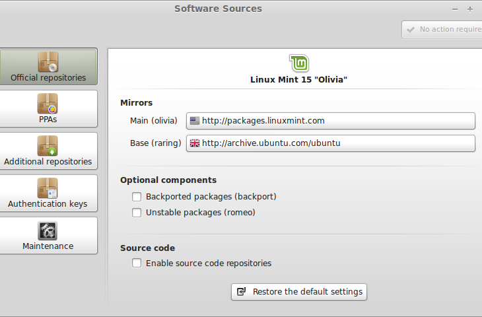Image resolution: width=482 pixels, height=317 pixels.
Task: Click the No action required button
Action: [x=444, y=30]
